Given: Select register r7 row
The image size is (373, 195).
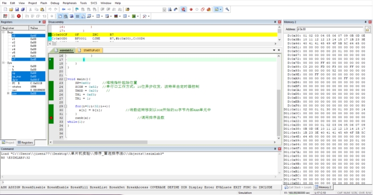Looking at the screenshot, I should (x=29, y=59).
